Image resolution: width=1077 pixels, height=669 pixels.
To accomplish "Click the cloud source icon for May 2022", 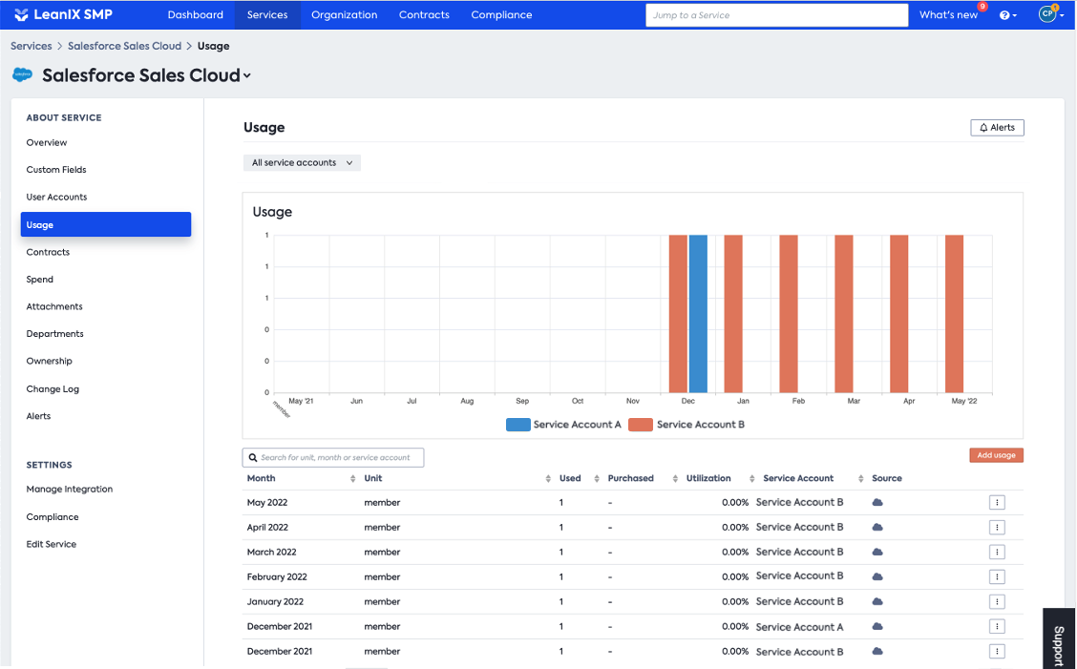I will [x=877, y=503].
